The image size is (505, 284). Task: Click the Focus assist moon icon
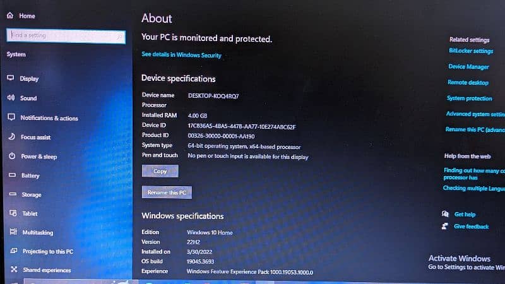coord(11,137)
